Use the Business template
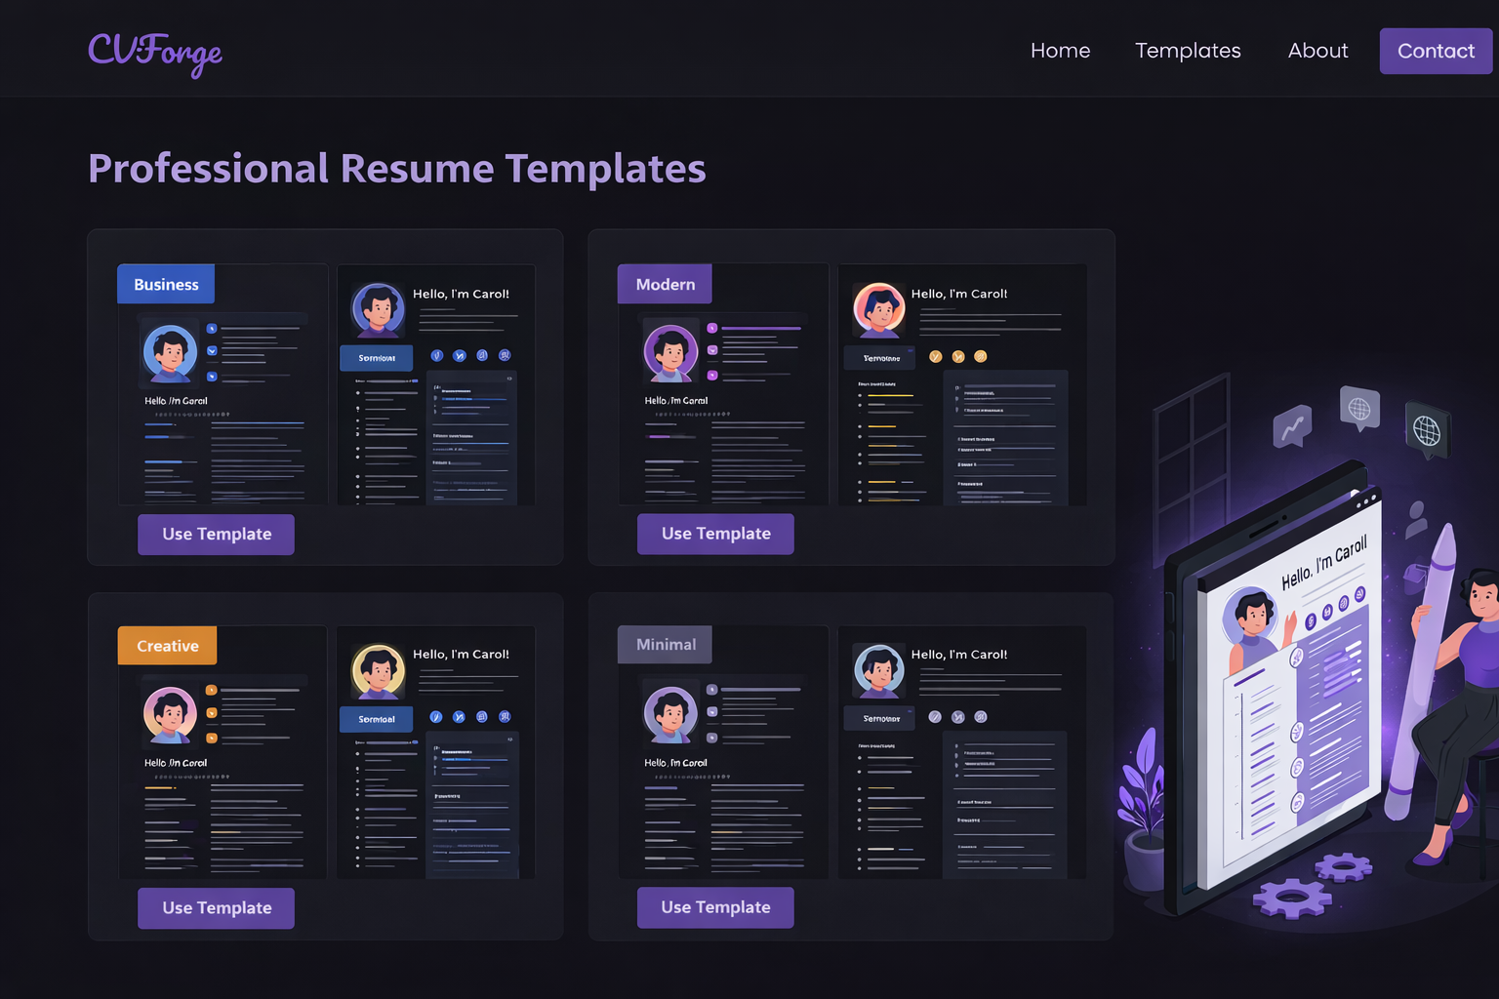Screen dimensions: 1499x999 [x=216, y=535]
